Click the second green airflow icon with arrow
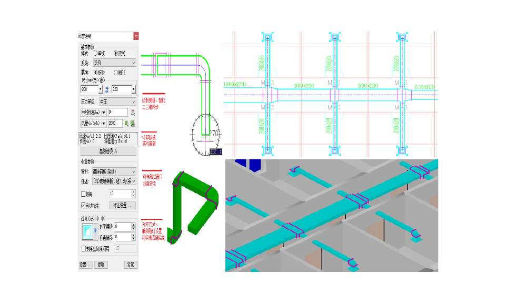516x304 pixels. [x=133, y=123]
